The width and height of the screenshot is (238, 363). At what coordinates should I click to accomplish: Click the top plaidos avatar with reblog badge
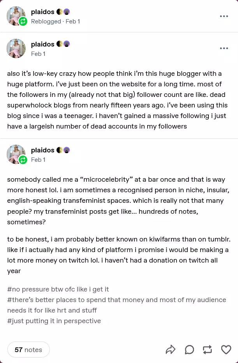click(16, 16)
